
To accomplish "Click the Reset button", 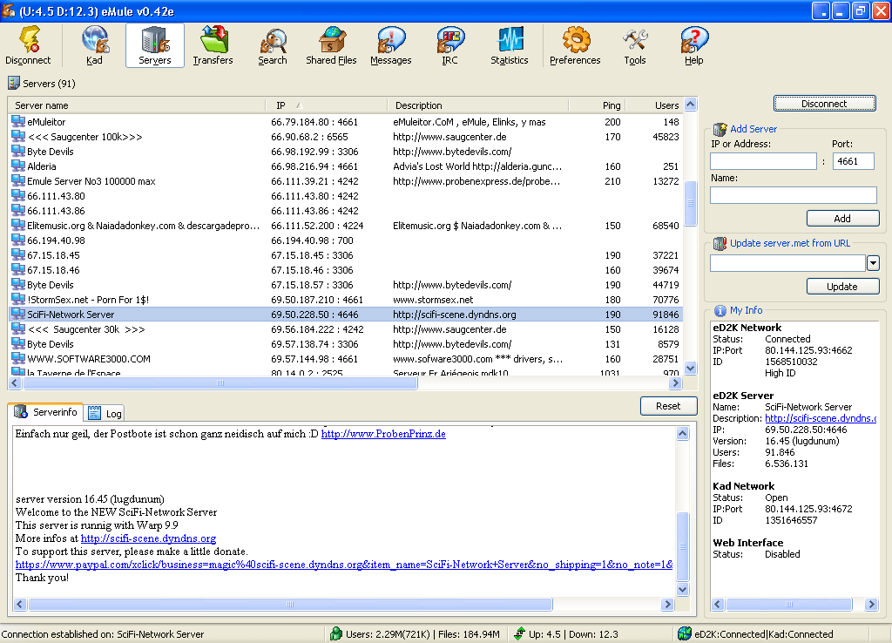I will (x=668, y=406).
